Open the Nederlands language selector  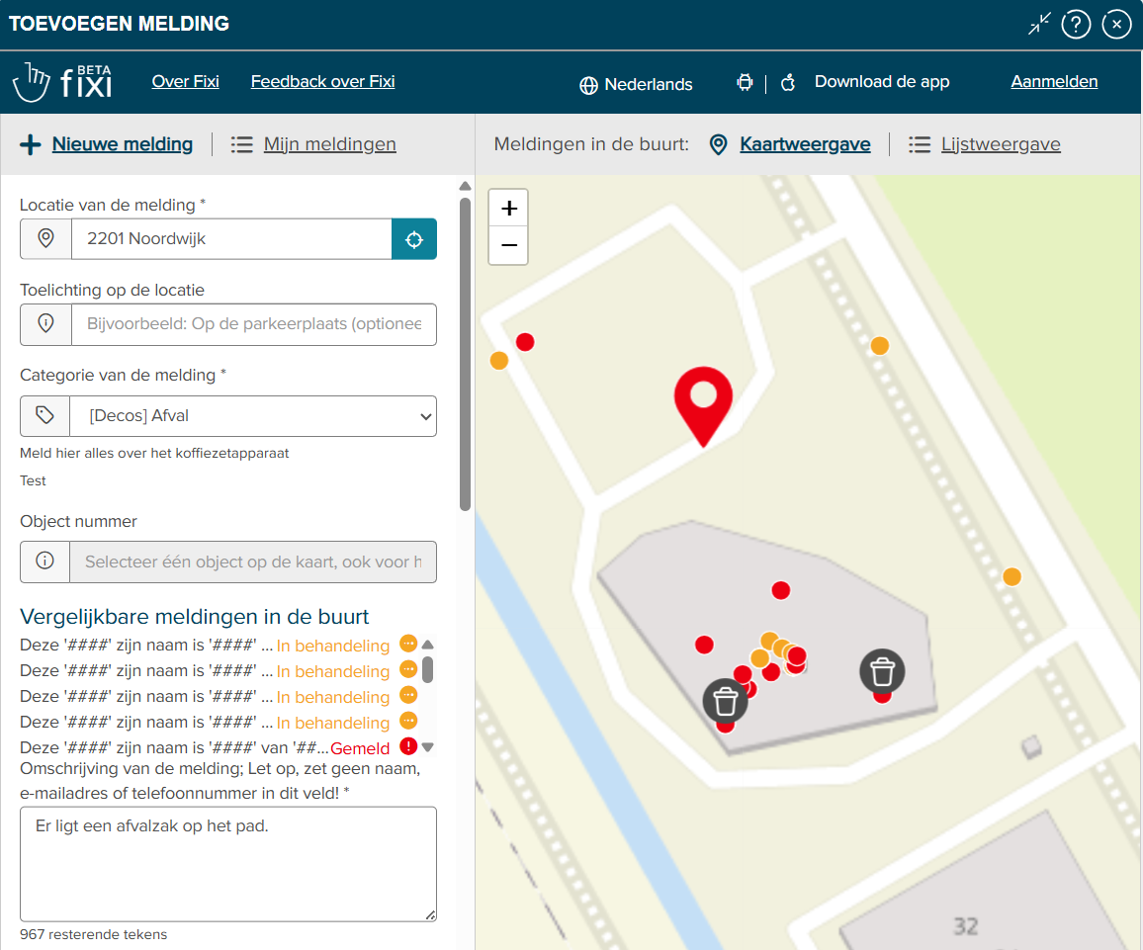(x=636, y=84)
